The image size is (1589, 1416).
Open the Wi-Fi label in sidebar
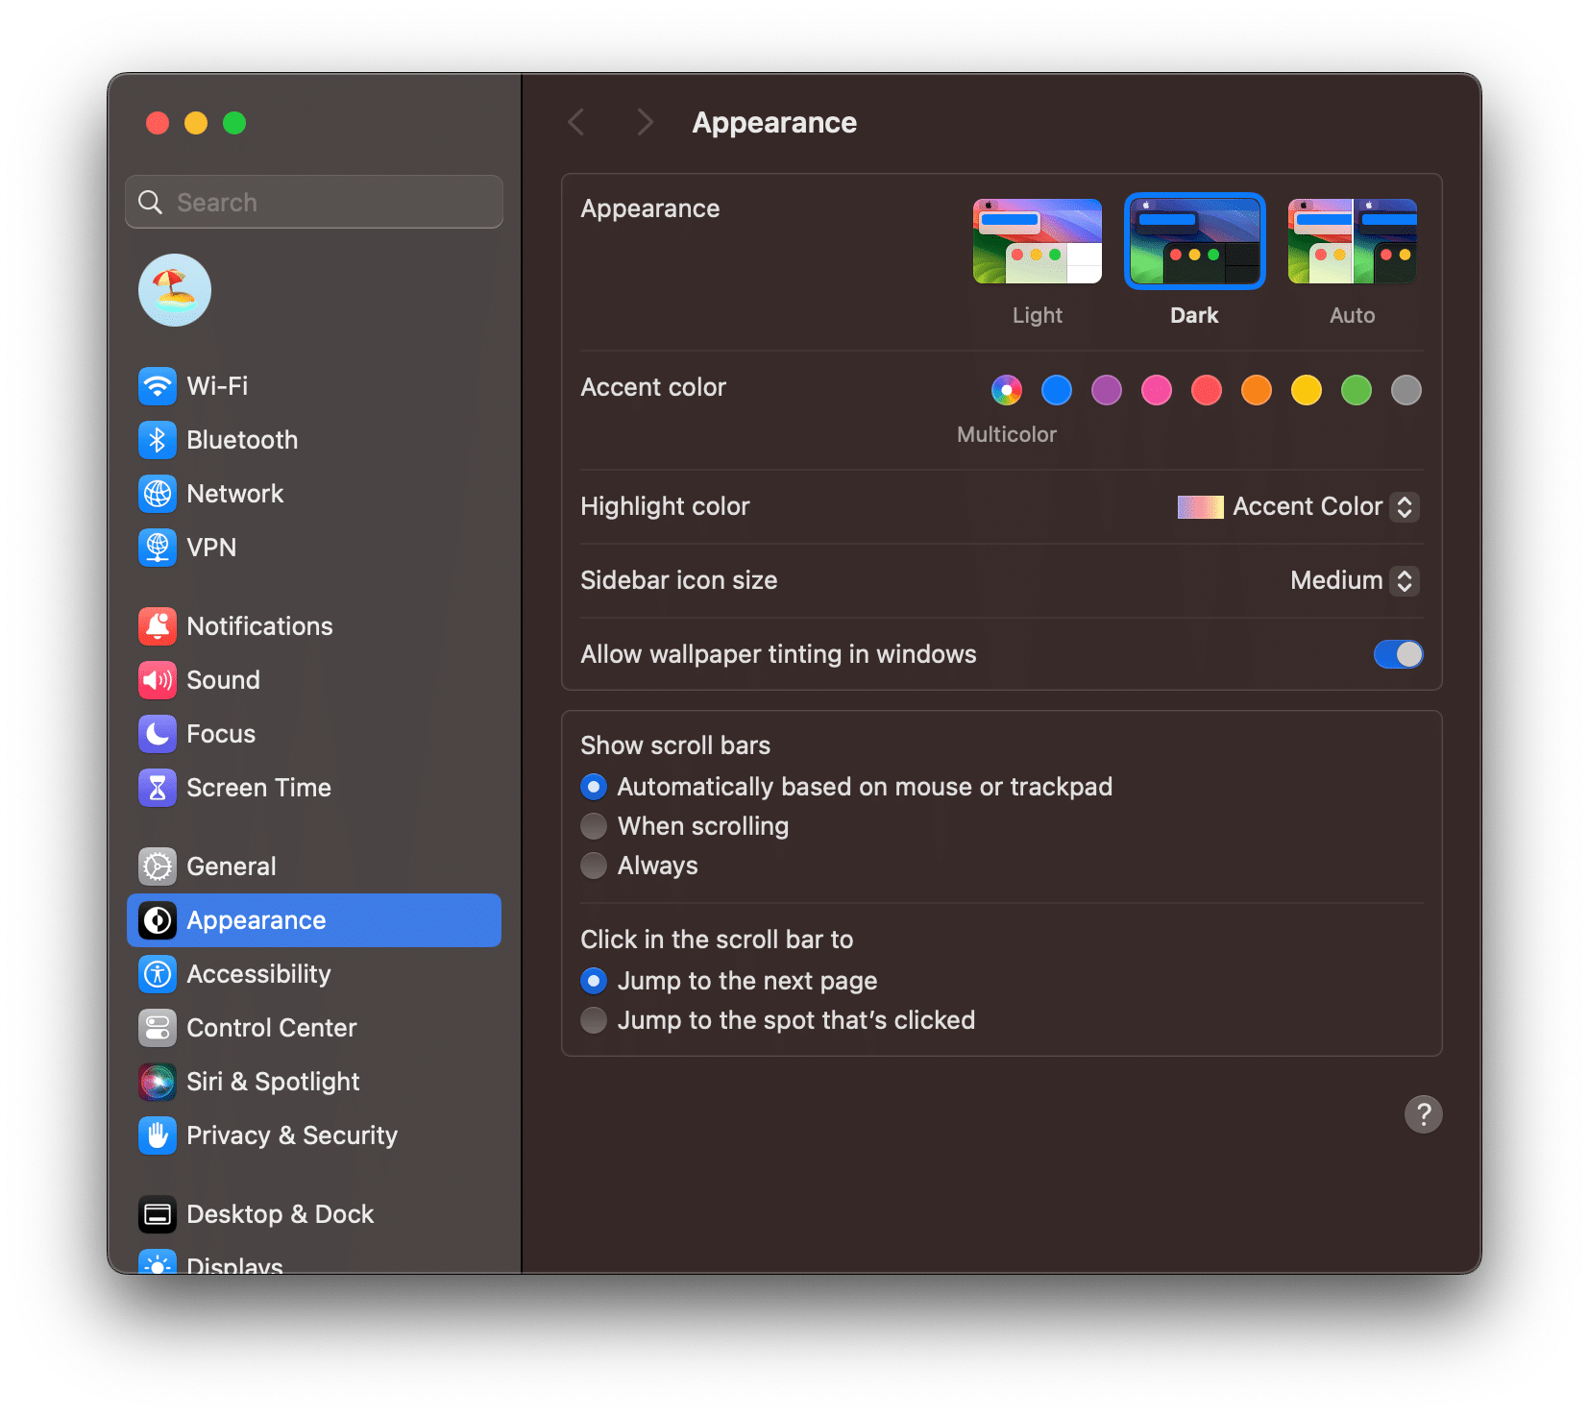[217, 386]
